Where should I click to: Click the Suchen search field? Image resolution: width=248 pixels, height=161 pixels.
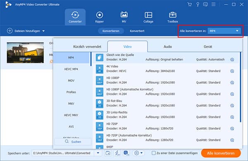click(73, 142)
